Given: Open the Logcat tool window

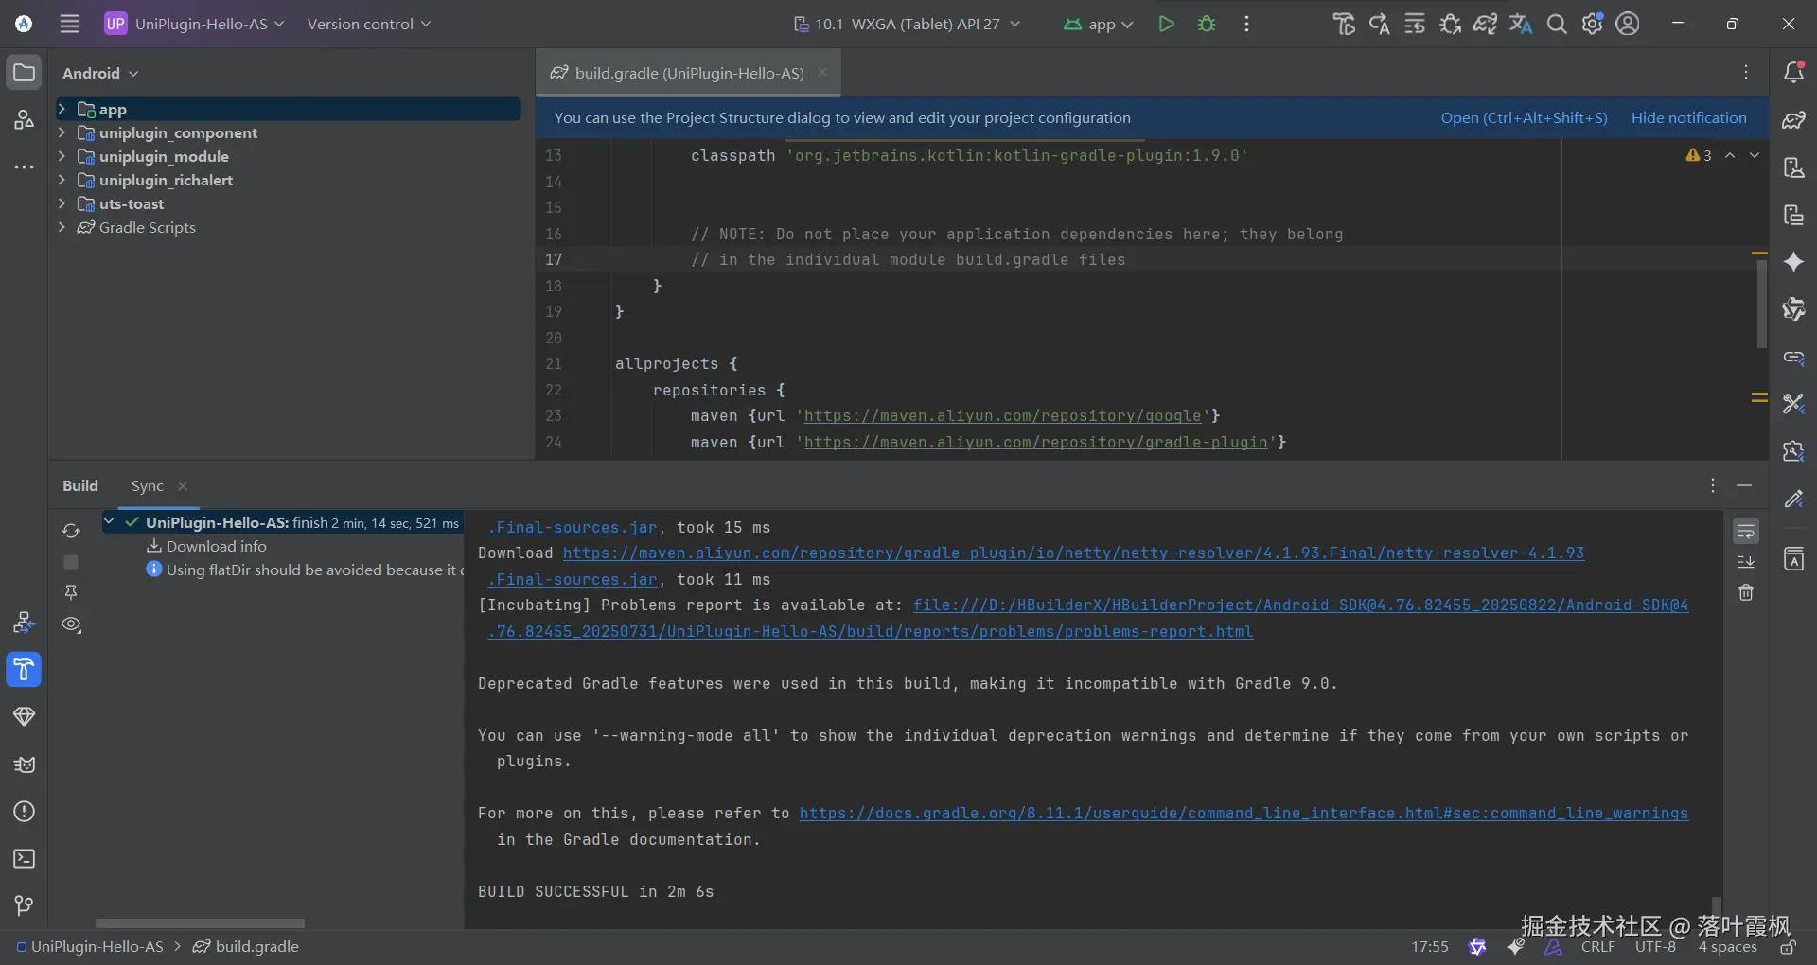Looking at the screenshot, I should point(25,764).
